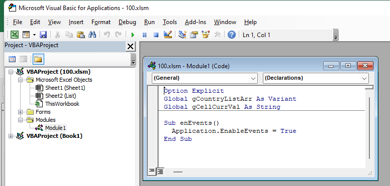The image size is (390, 186).
Task: Select Sheet2 (List) in project tree
Action: (61, 96)
